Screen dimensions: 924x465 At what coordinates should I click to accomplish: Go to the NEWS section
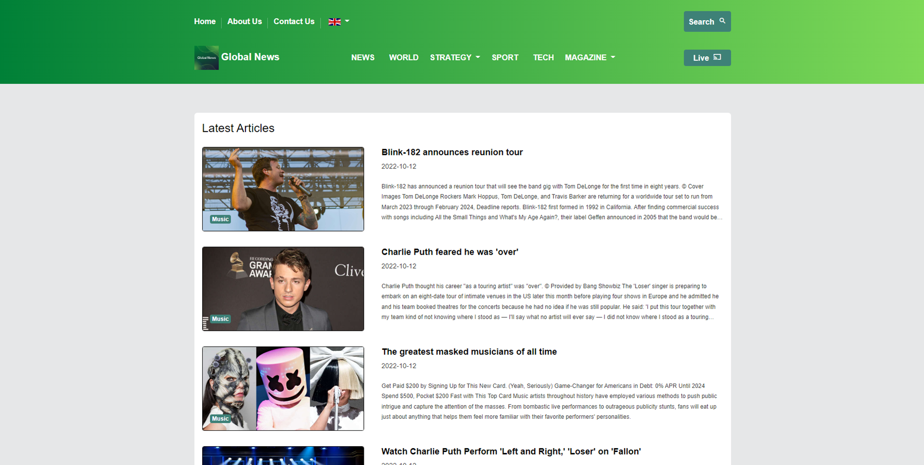point(363,57)
